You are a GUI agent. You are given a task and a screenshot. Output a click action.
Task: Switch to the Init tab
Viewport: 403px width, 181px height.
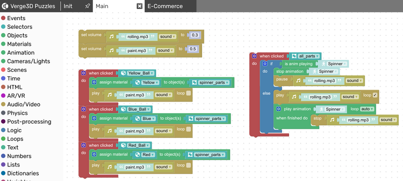click(68, 6)
